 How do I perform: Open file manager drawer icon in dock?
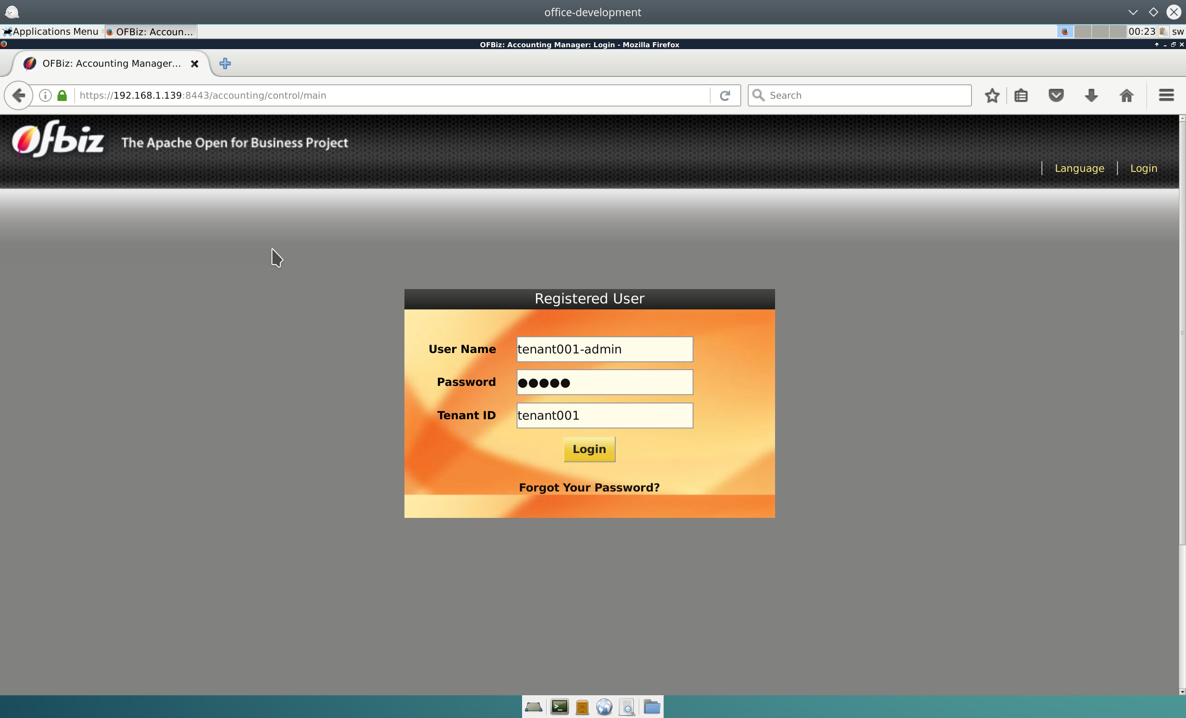pos(582,707)
